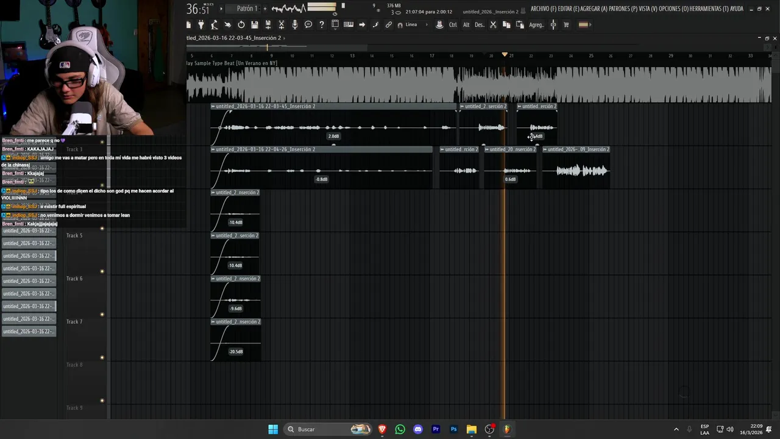The width and height of the screenshot is (780, 439).
Task: Click the orange playhead marker on ruler
Action: pos(505,55)
